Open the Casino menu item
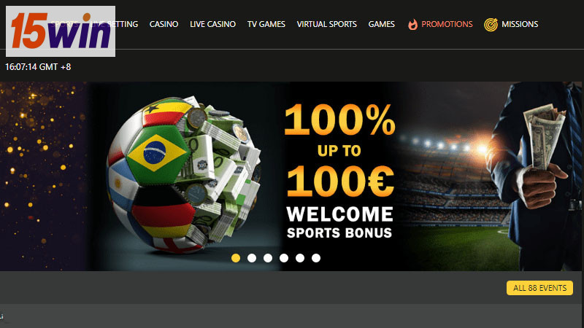Image resolution: width=584 pixels, height=328 pixels. [x=164, y=24]
